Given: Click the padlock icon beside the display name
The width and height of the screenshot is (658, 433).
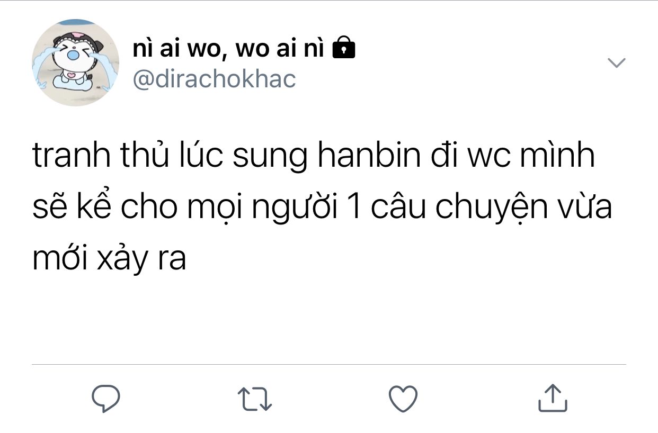Looking at the screenshot, I should coord(343,48).
